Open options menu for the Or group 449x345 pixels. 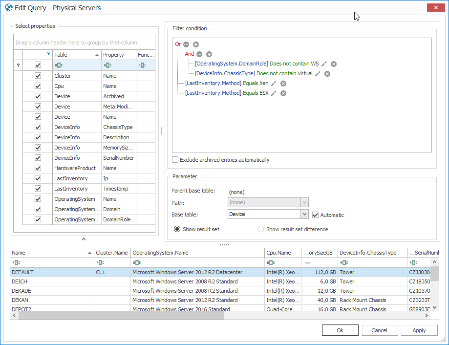click(x=186, y=44)
